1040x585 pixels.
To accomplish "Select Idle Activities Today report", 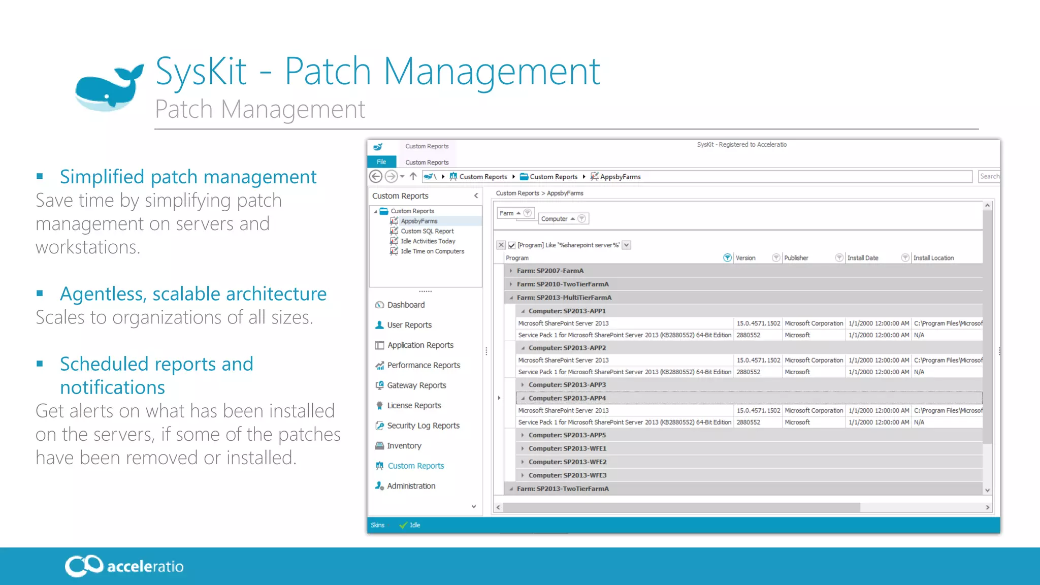I will tap(428, 241).
